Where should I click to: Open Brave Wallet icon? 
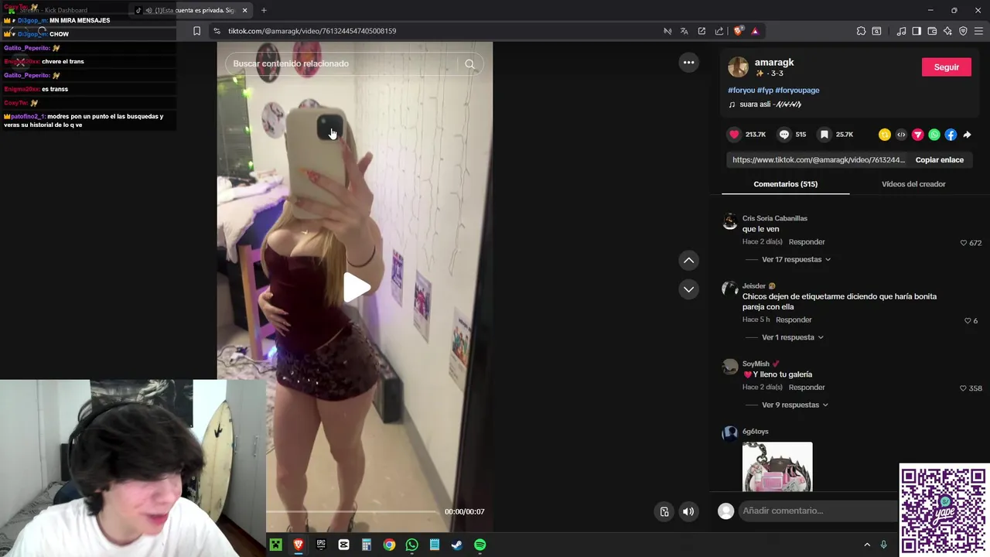[932, 31]
